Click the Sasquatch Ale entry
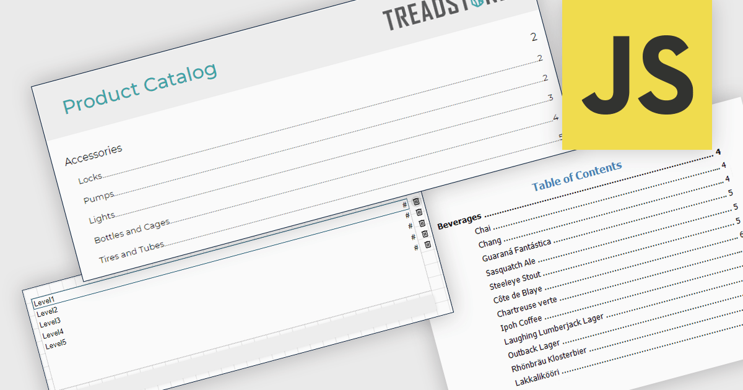This screenshot has height=390, width=743. coord(511,267)
